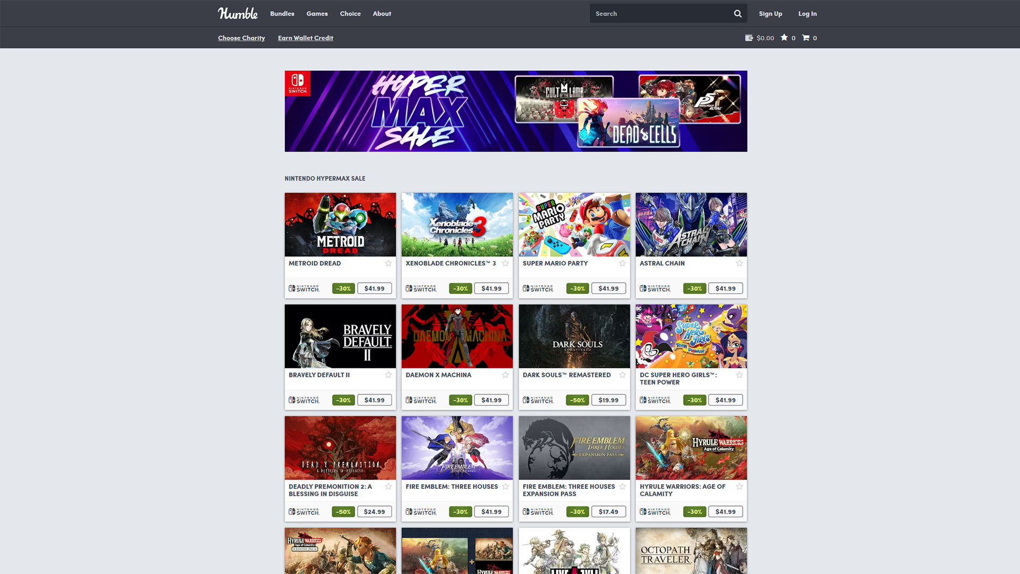Toggle wishlist star on Fire Emblem Three Houses
Viewport: 1020px width, 574px height.
click(506, 486)
